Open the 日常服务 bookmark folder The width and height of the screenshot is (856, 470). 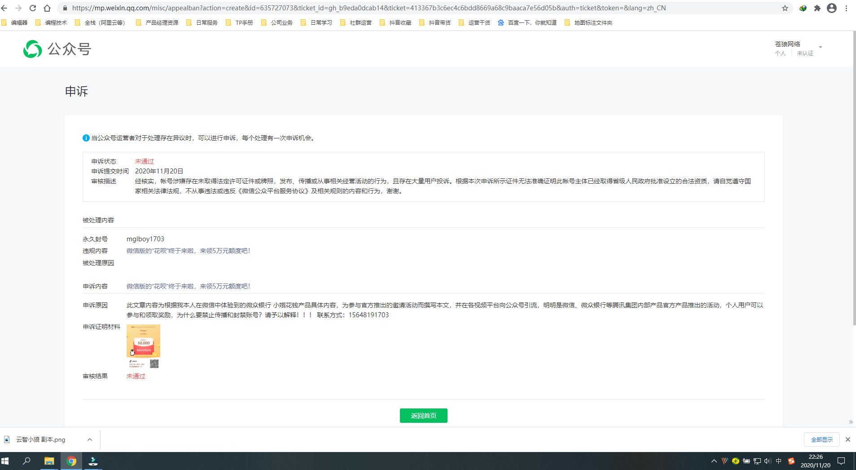tap(202, 22)
